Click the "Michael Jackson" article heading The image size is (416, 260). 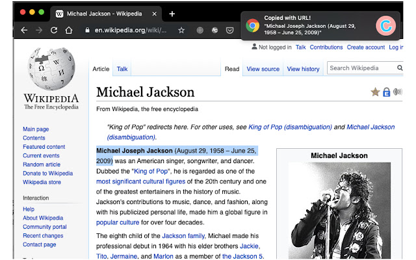pos(145,92)
